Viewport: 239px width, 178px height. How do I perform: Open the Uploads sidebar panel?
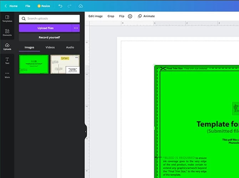coord(7,47)
